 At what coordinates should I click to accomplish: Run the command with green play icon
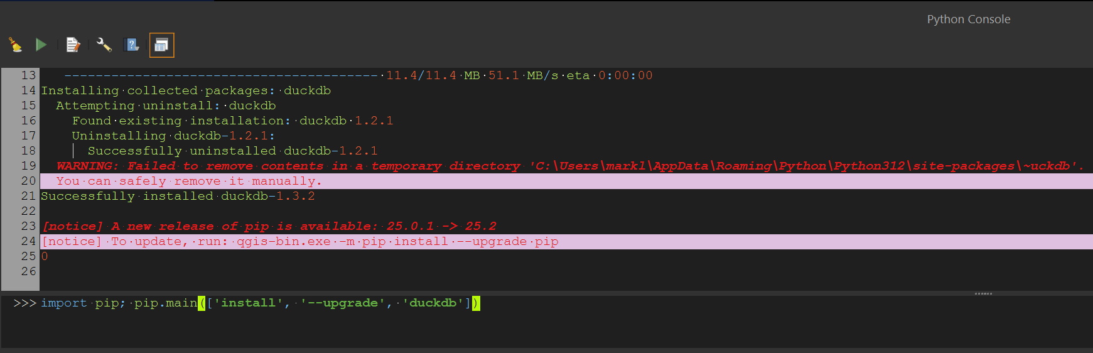(41, 45)
